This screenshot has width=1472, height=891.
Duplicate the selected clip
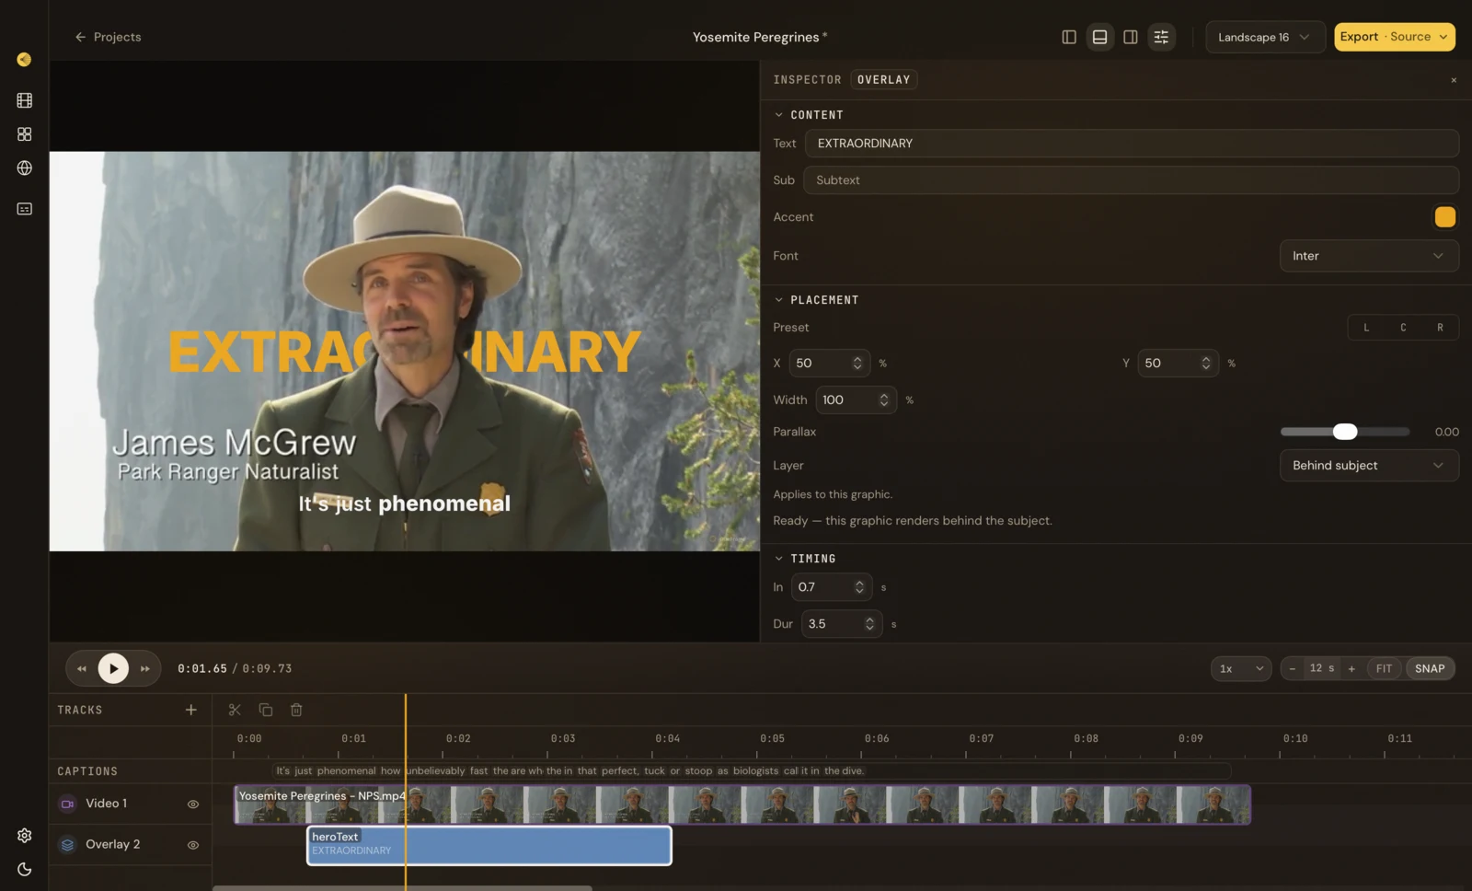[x=266, y=710]
